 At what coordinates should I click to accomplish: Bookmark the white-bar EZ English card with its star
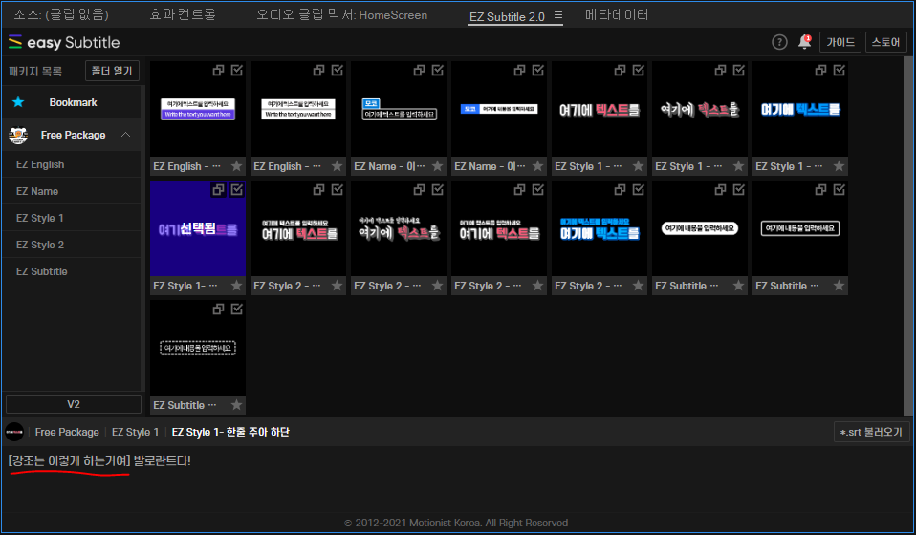click(x=338, y=166)
